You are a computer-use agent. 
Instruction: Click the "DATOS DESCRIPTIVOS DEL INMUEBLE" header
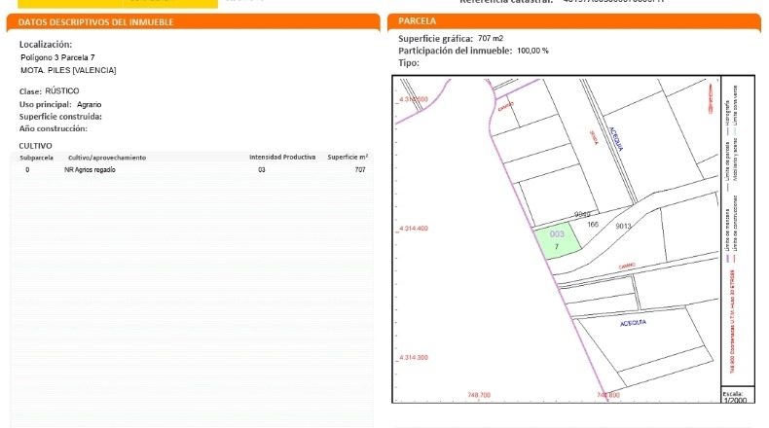[x=96, y=22]
